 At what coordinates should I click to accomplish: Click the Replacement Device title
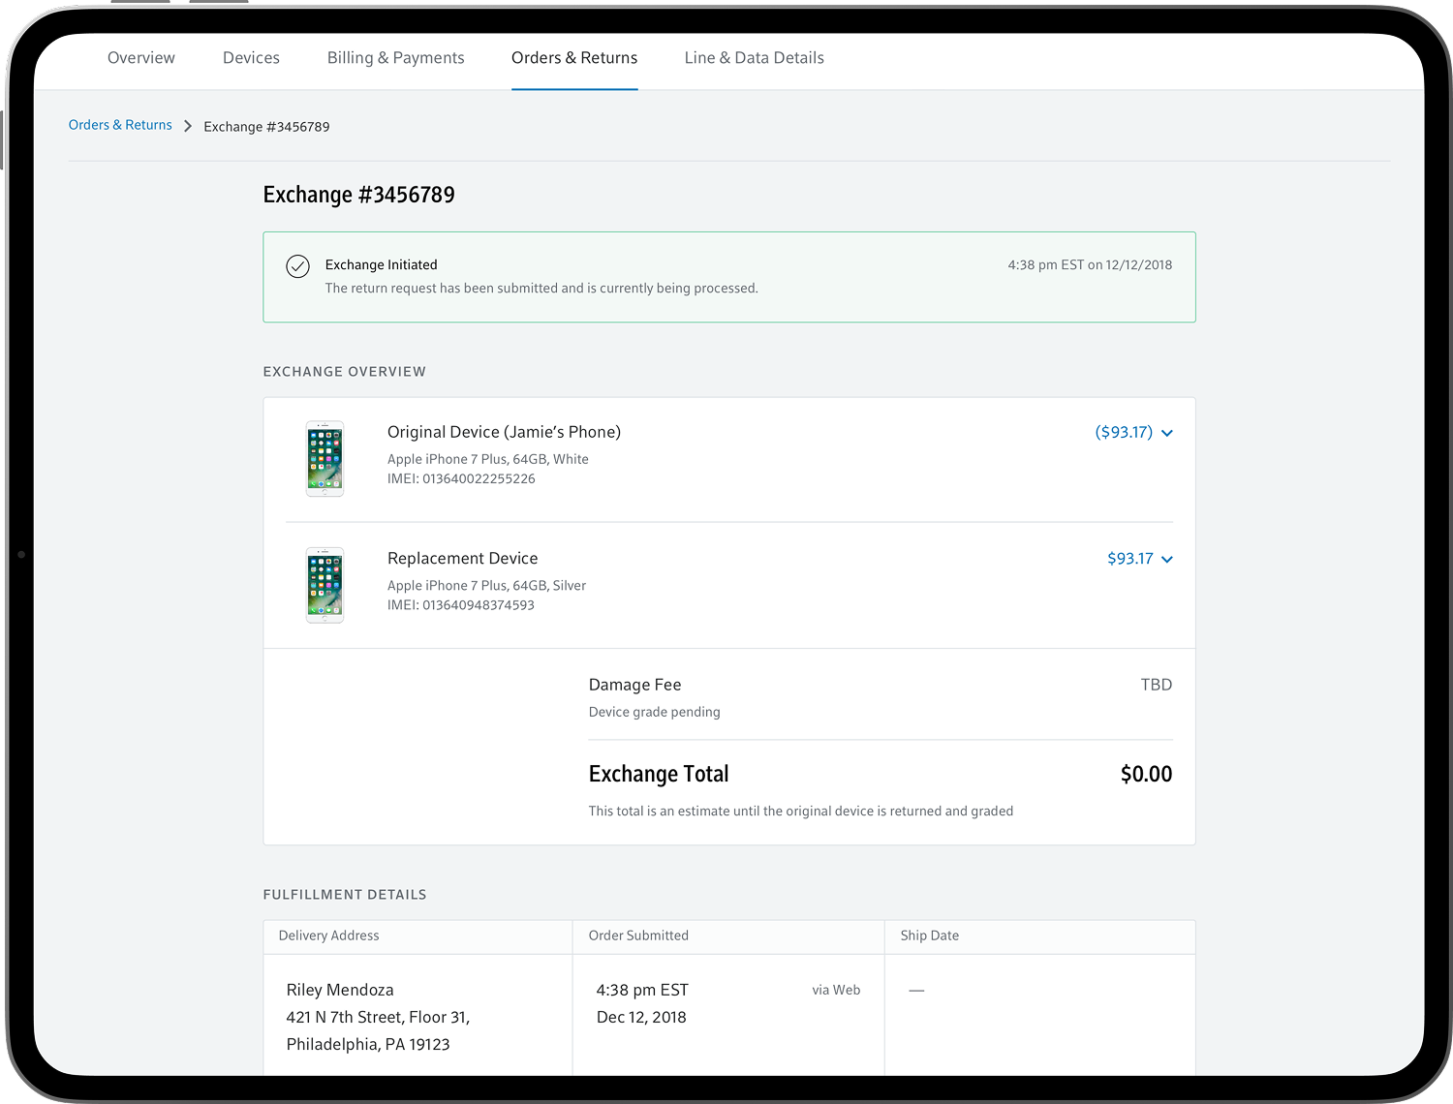[x=462, y=559]
